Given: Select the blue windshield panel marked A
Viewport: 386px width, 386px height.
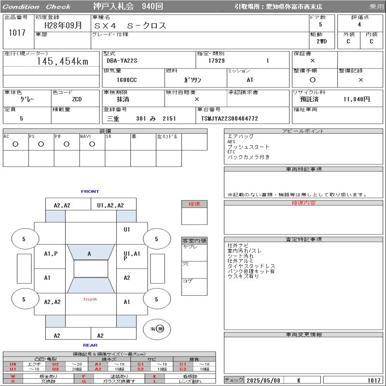Looking at the screenshot, I should pos(90,253).
